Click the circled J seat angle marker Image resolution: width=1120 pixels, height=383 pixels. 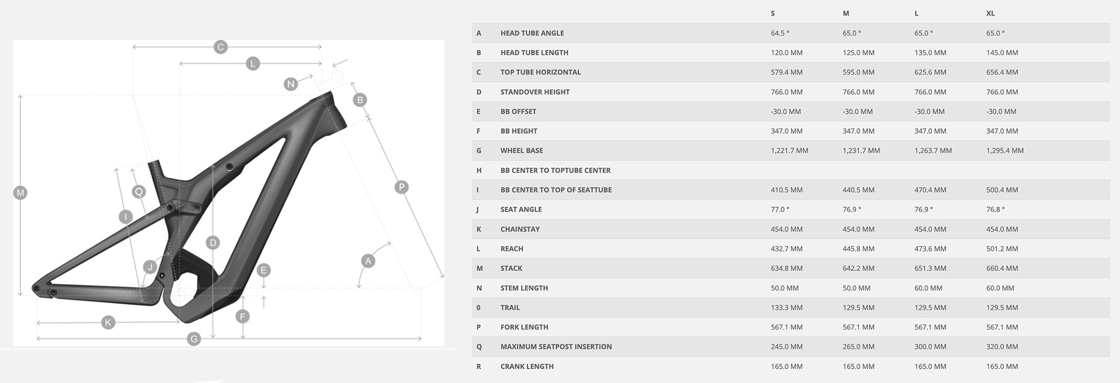click(150, 267)
